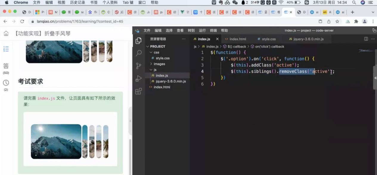377x175 pixels.
Task: Switch to the style.css editor tab
Action: (x=269, y=39)
